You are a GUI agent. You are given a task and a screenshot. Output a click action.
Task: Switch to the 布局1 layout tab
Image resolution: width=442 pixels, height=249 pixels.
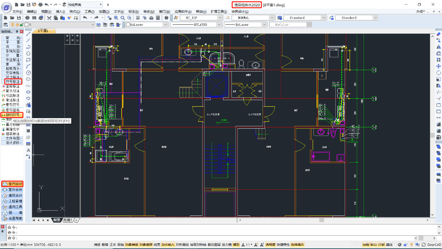click(67, 220)
